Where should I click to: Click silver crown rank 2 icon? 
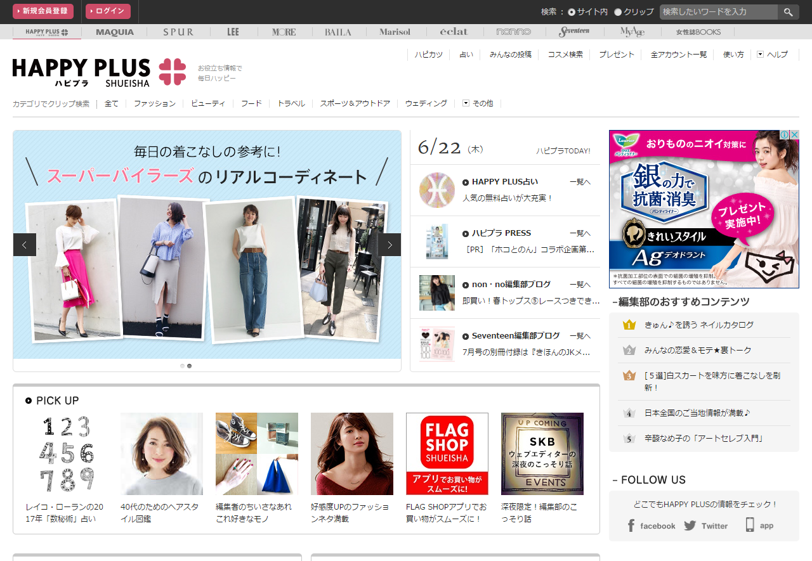(629, 350)
